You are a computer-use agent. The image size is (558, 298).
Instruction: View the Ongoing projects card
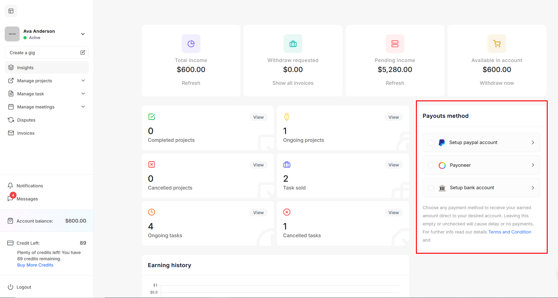(393, 117)
